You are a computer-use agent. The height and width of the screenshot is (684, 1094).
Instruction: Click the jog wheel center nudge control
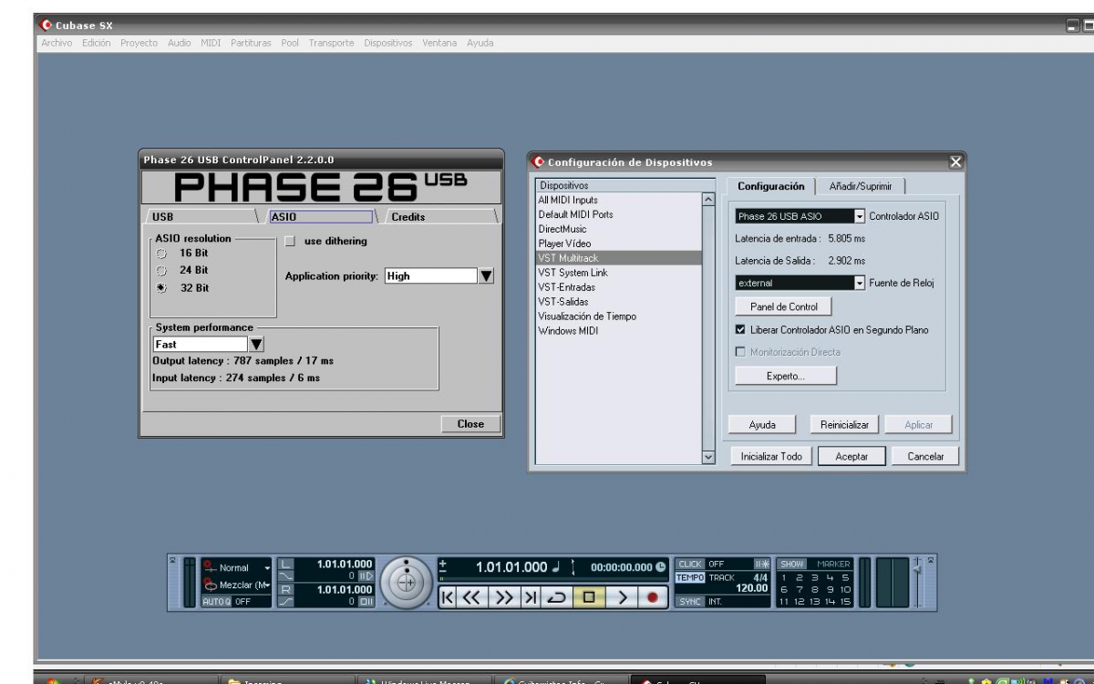click(x=407, y=582)
